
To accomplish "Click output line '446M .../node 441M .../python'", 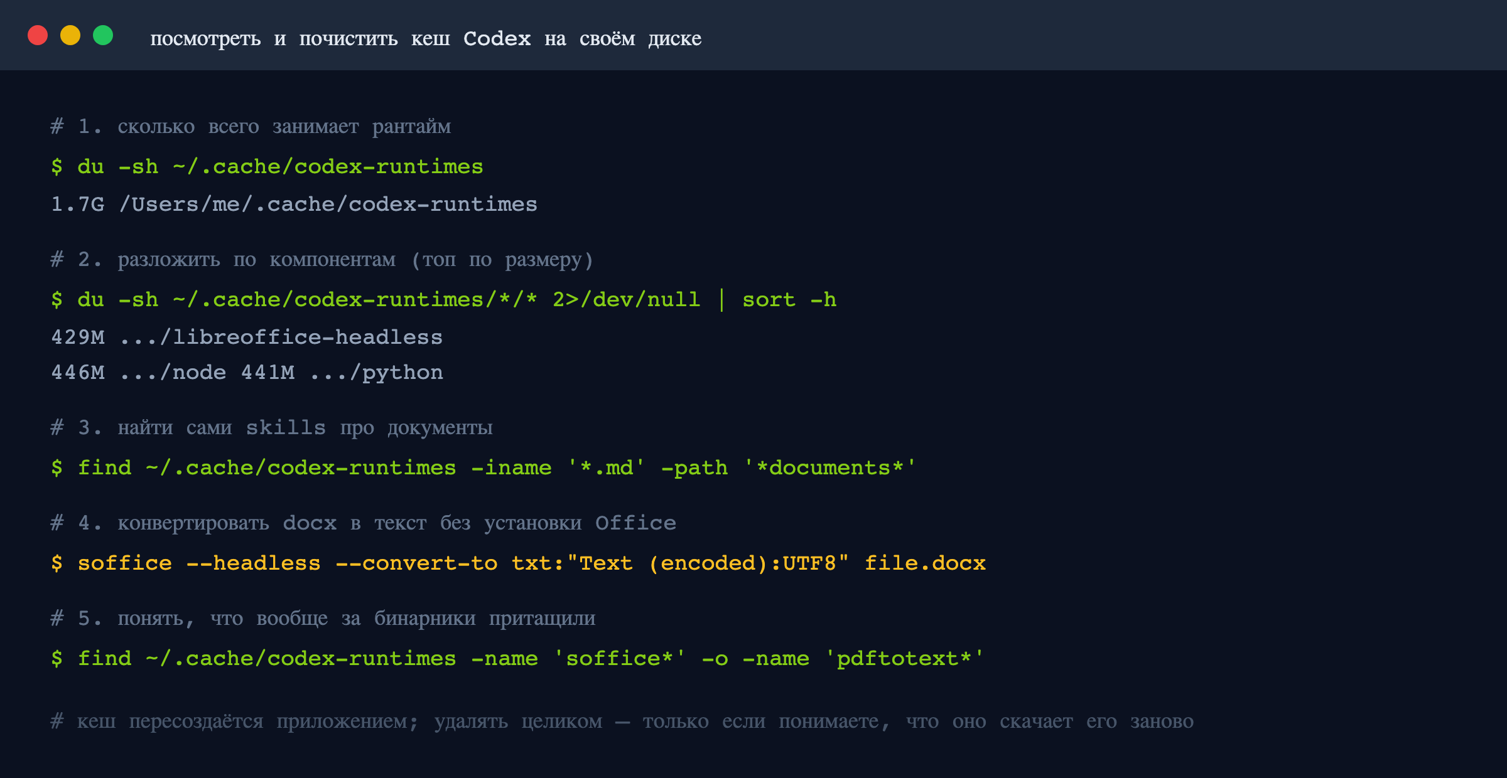I will (x=247, y=373).
